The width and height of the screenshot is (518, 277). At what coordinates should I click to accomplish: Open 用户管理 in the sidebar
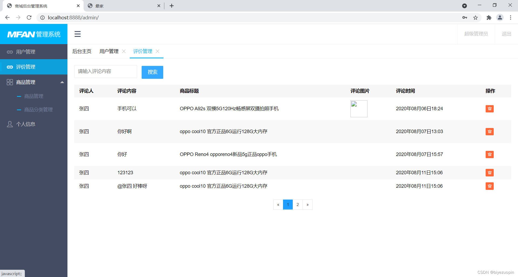pyautogui.click(x=34, y=52)
